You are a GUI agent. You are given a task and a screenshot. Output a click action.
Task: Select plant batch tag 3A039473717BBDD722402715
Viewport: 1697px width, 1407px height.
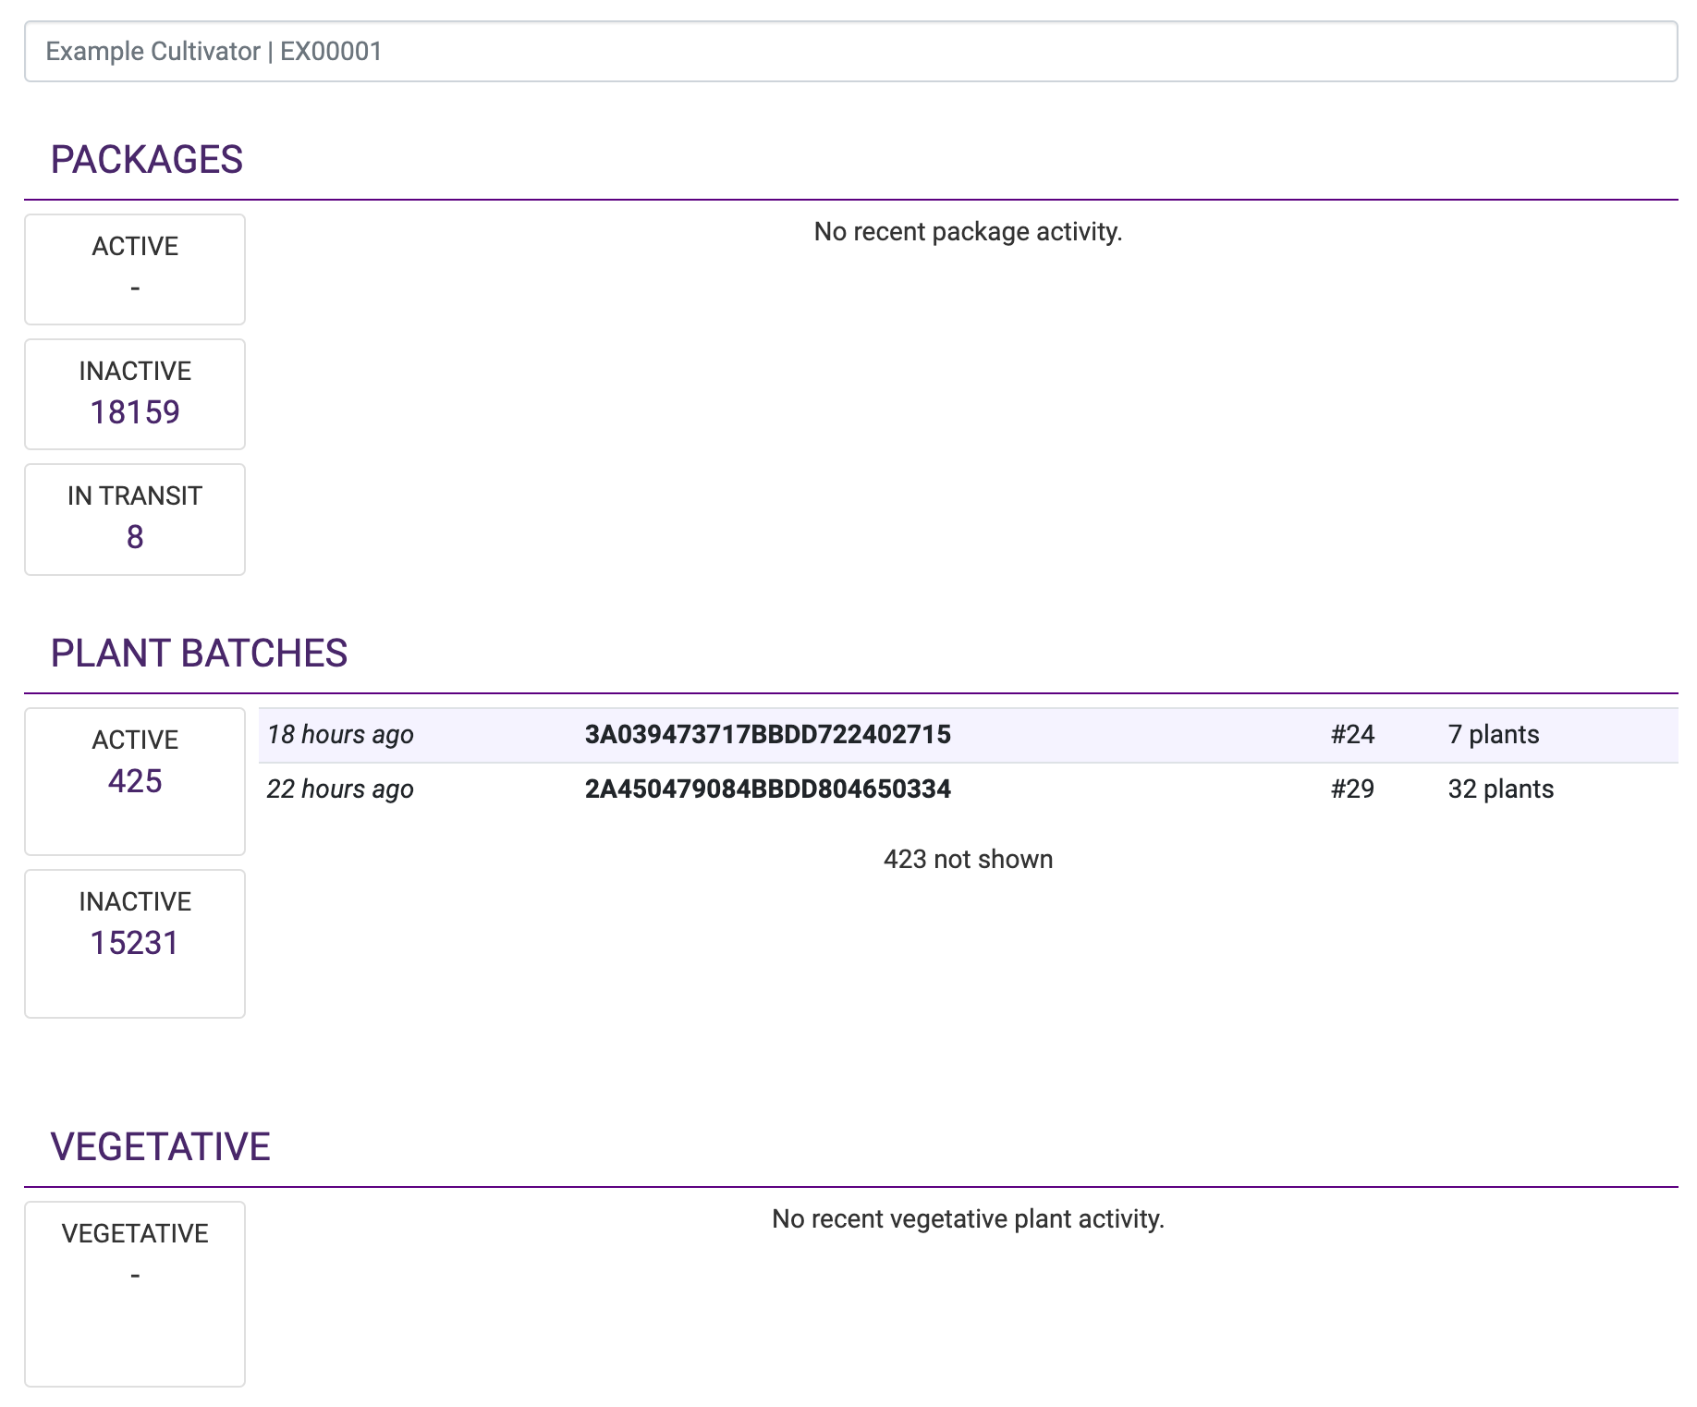[767, 735]
